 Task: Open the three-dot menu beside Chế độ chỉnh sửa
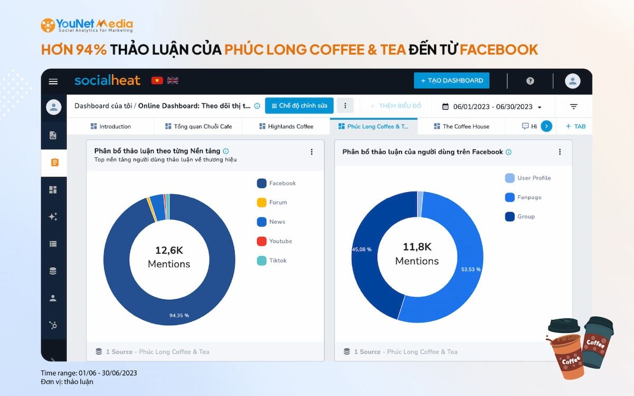[345, 106]
